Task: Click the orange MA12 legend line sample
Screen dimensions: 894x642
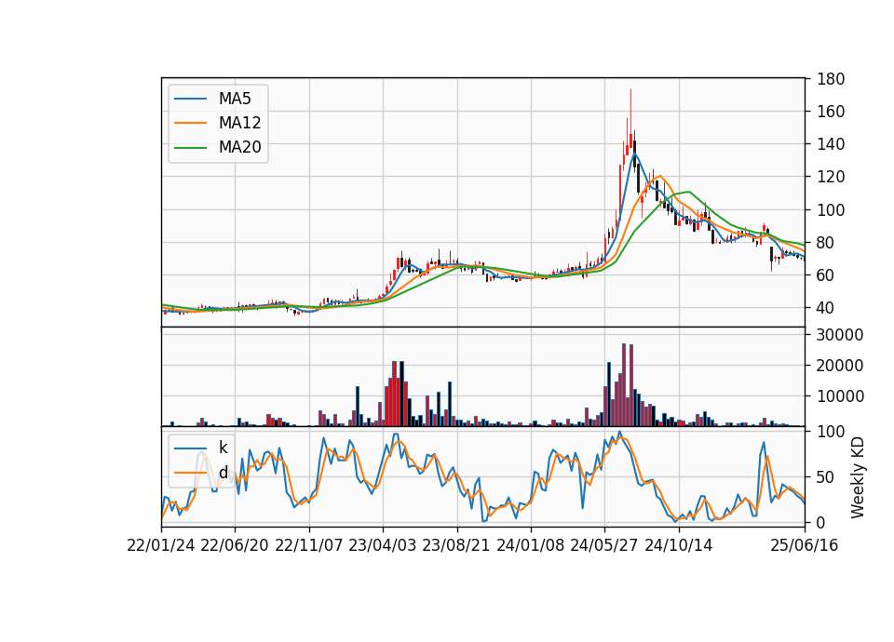Action: coord(190,123)
